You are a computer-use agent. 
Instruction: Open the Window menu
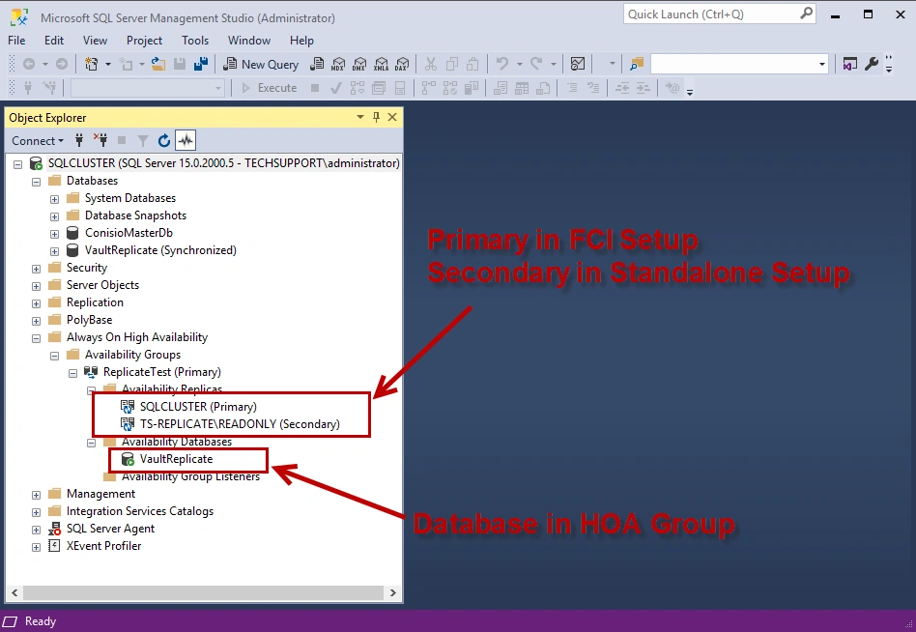(x=249, y=41)
